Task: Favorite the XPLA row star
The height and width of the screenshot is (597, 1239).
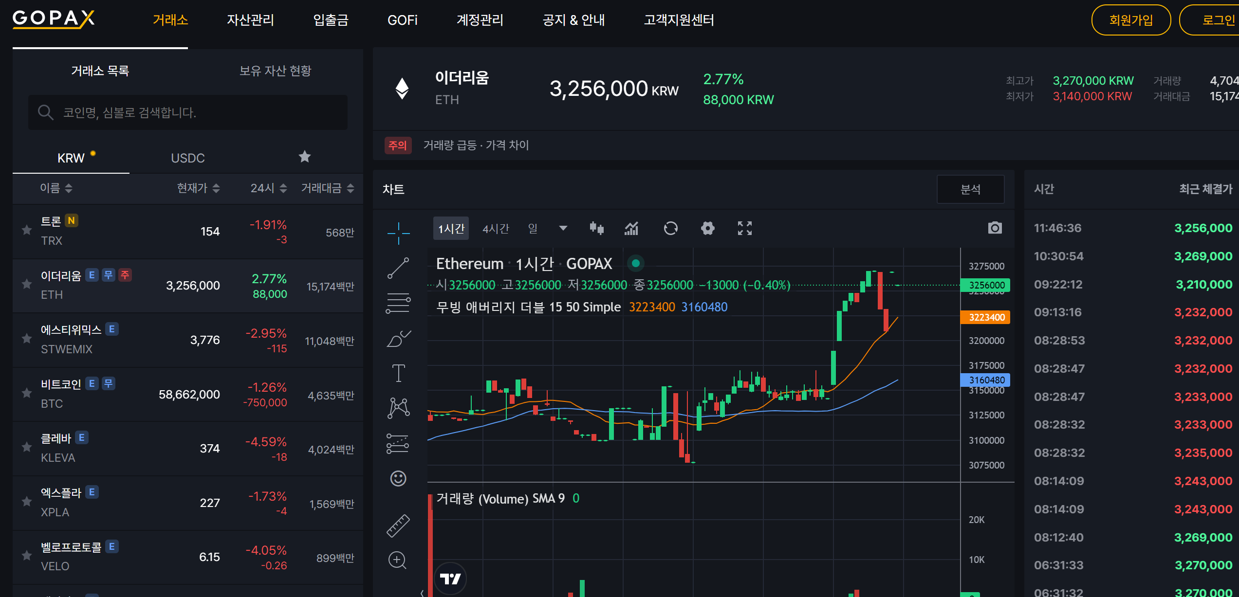Action: tap(27, 502)
